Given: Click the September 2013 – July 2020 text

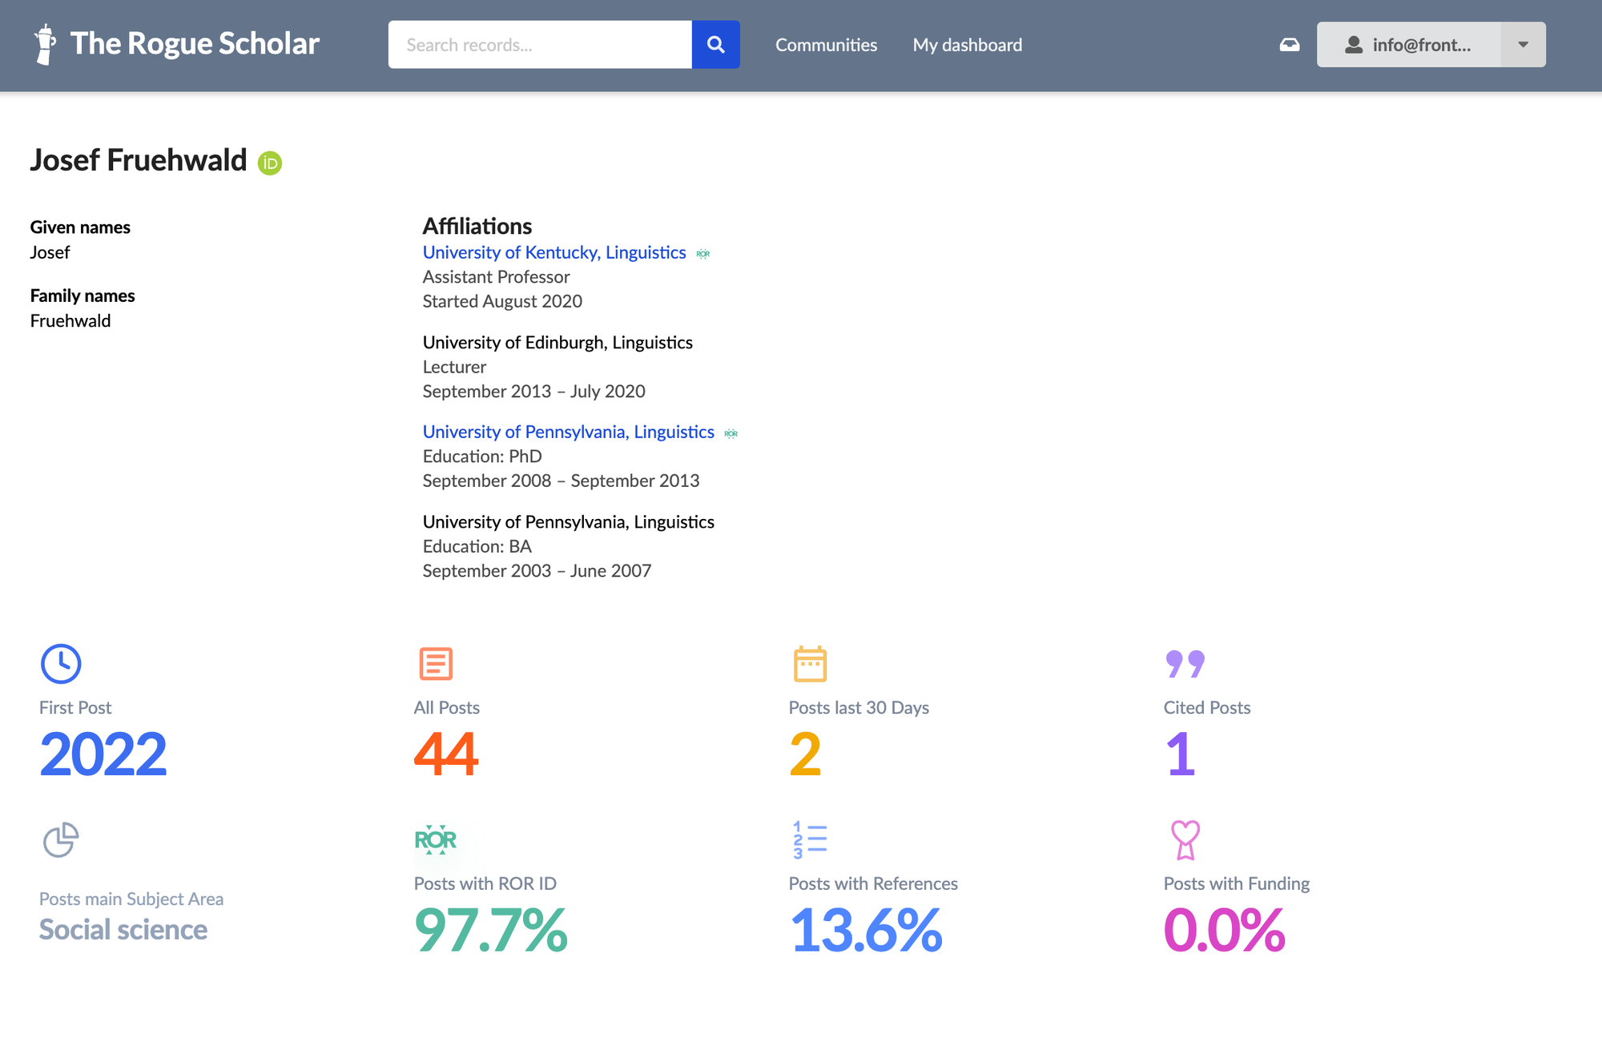Looking at the screenshot, I should click(x=534, y=391).
